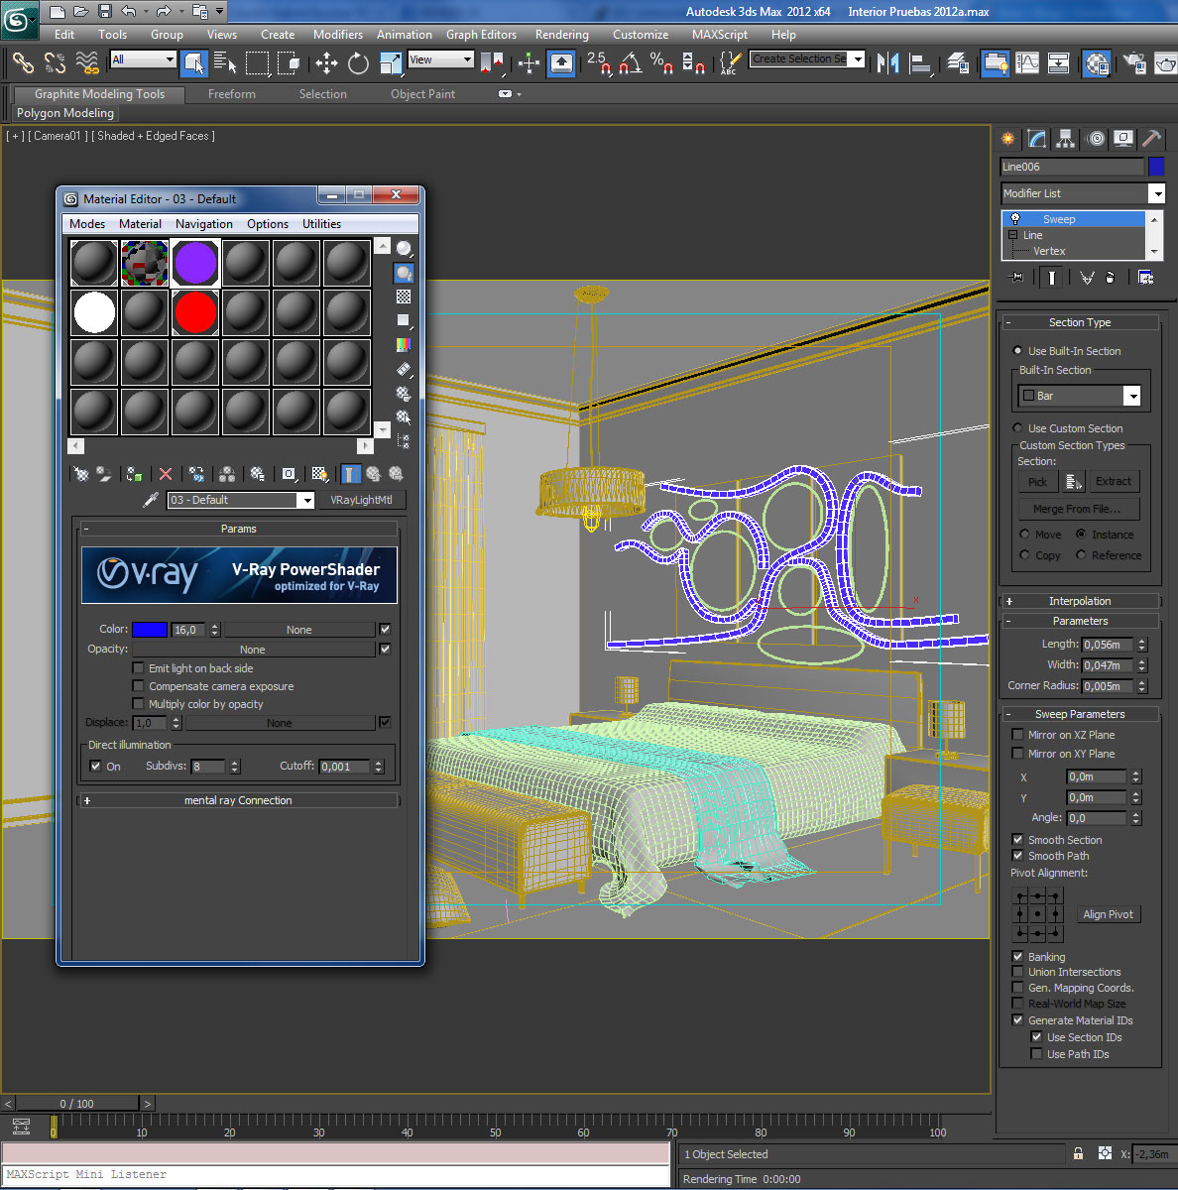Image resolution: width=1178 pixels, height=1190 pixels.
Task: Enable Multiply color by opacity
Action: [139, 704]
